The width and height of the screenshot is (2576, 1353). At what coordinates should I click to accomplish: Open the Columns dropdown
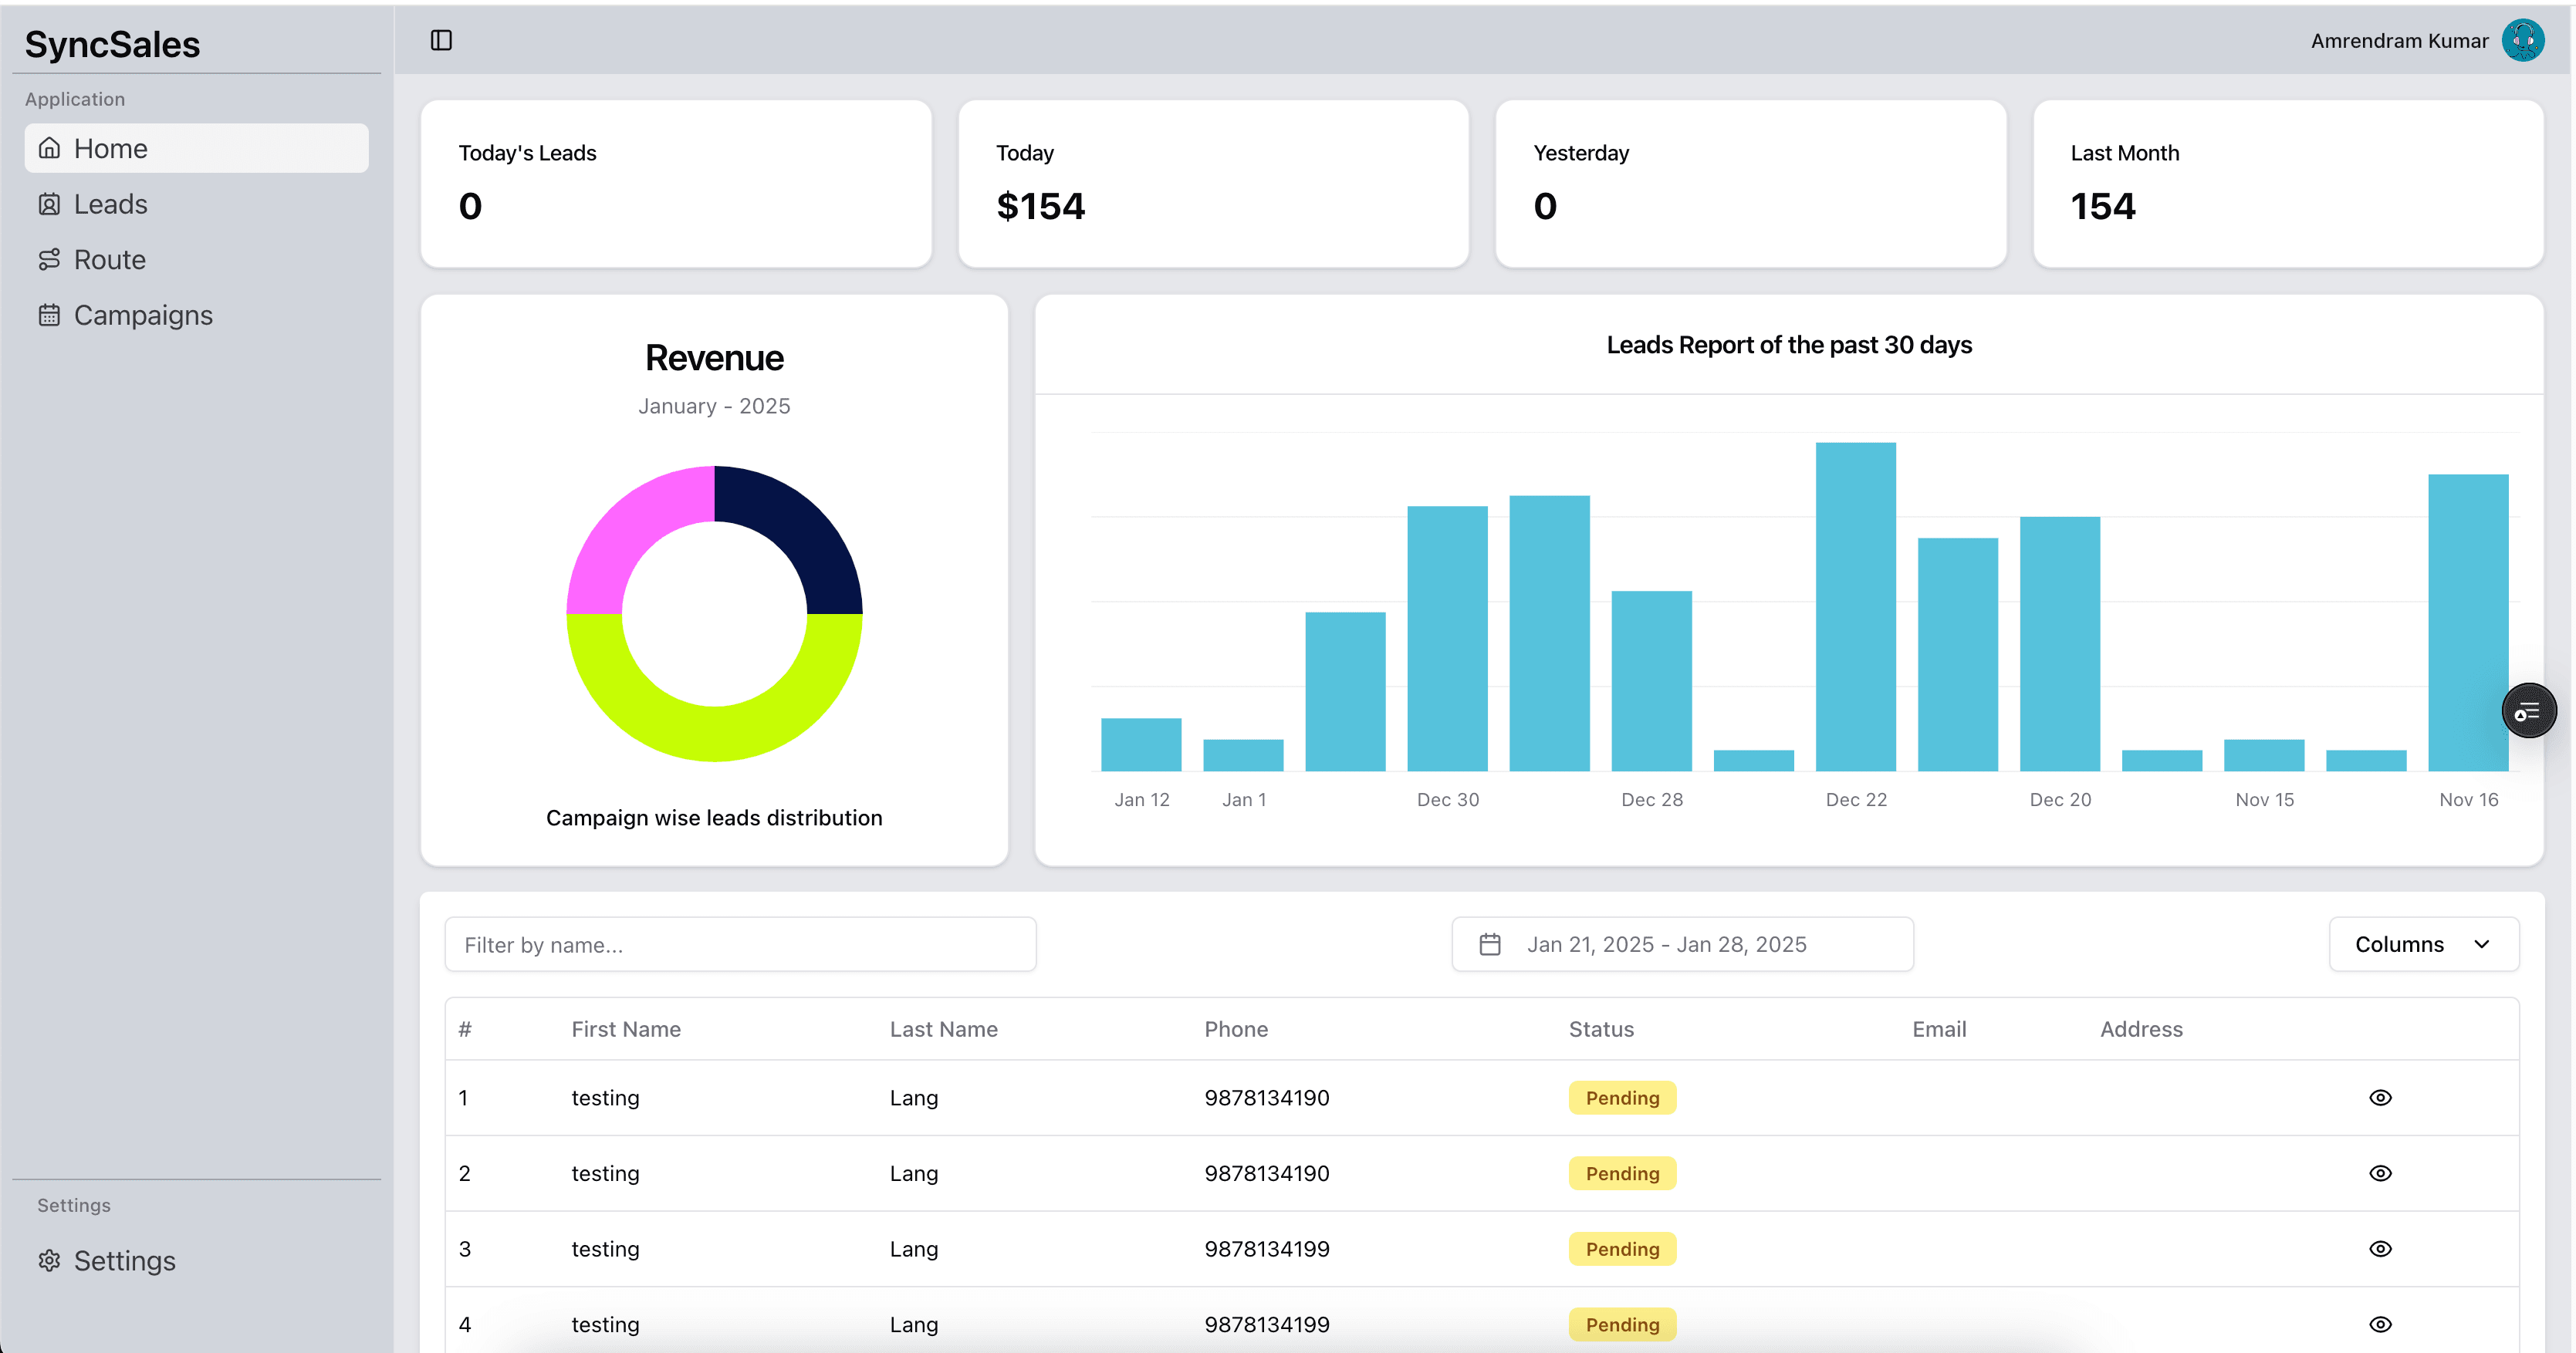point(2423,944)
